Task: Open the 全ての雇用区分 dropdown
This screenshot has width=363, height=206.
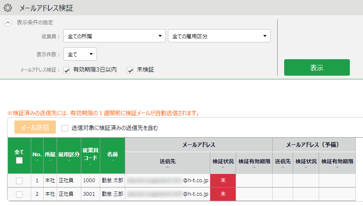Action: tap(219, 36)
